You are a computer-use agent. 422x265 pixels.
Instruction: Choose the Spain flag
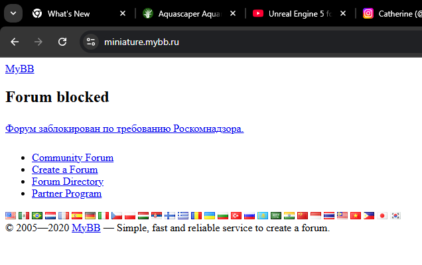pos(77,215)
